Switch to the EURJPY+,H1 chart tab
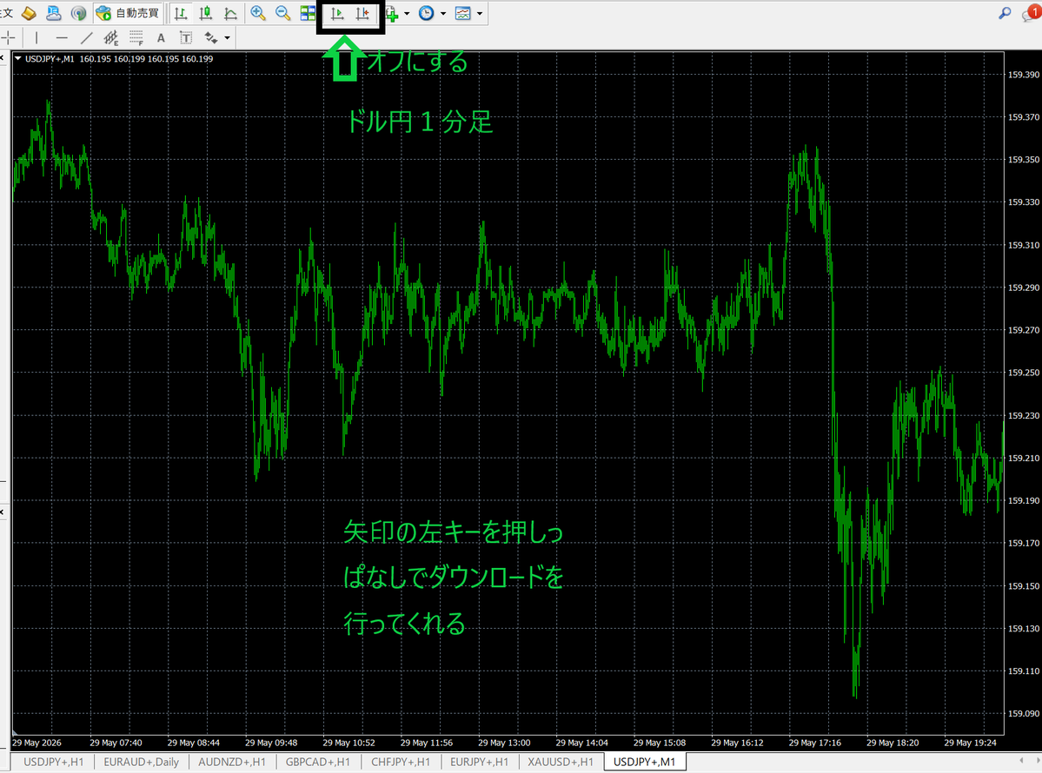1042x773 pixels. [x=479, y=762]
